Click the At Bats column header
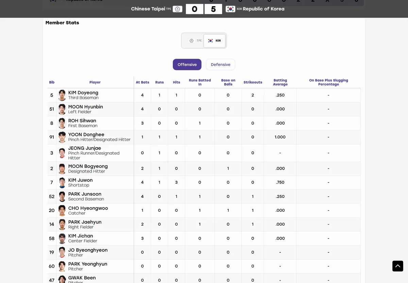The height and width of the screenshot is (283, 408). click(x=142, y=82)
